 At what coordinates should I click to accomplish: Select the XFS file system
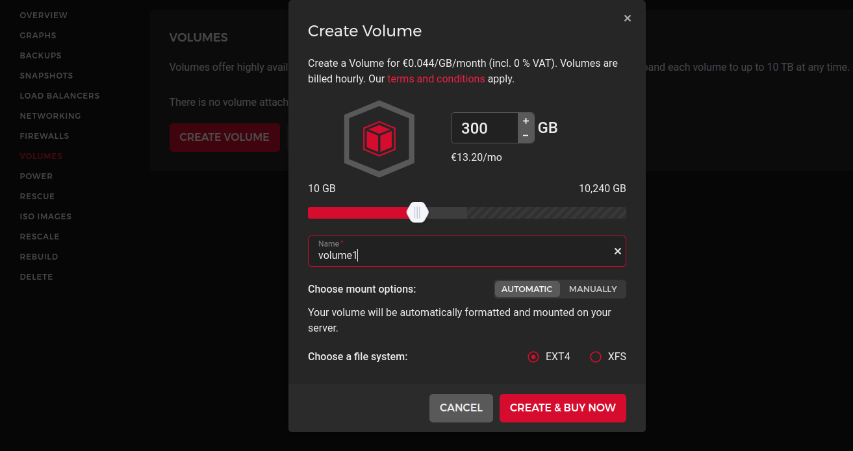(596, 356)
